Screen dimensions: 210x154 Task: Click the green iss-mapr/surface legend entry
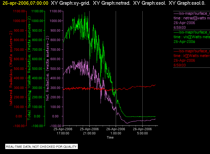192,32
